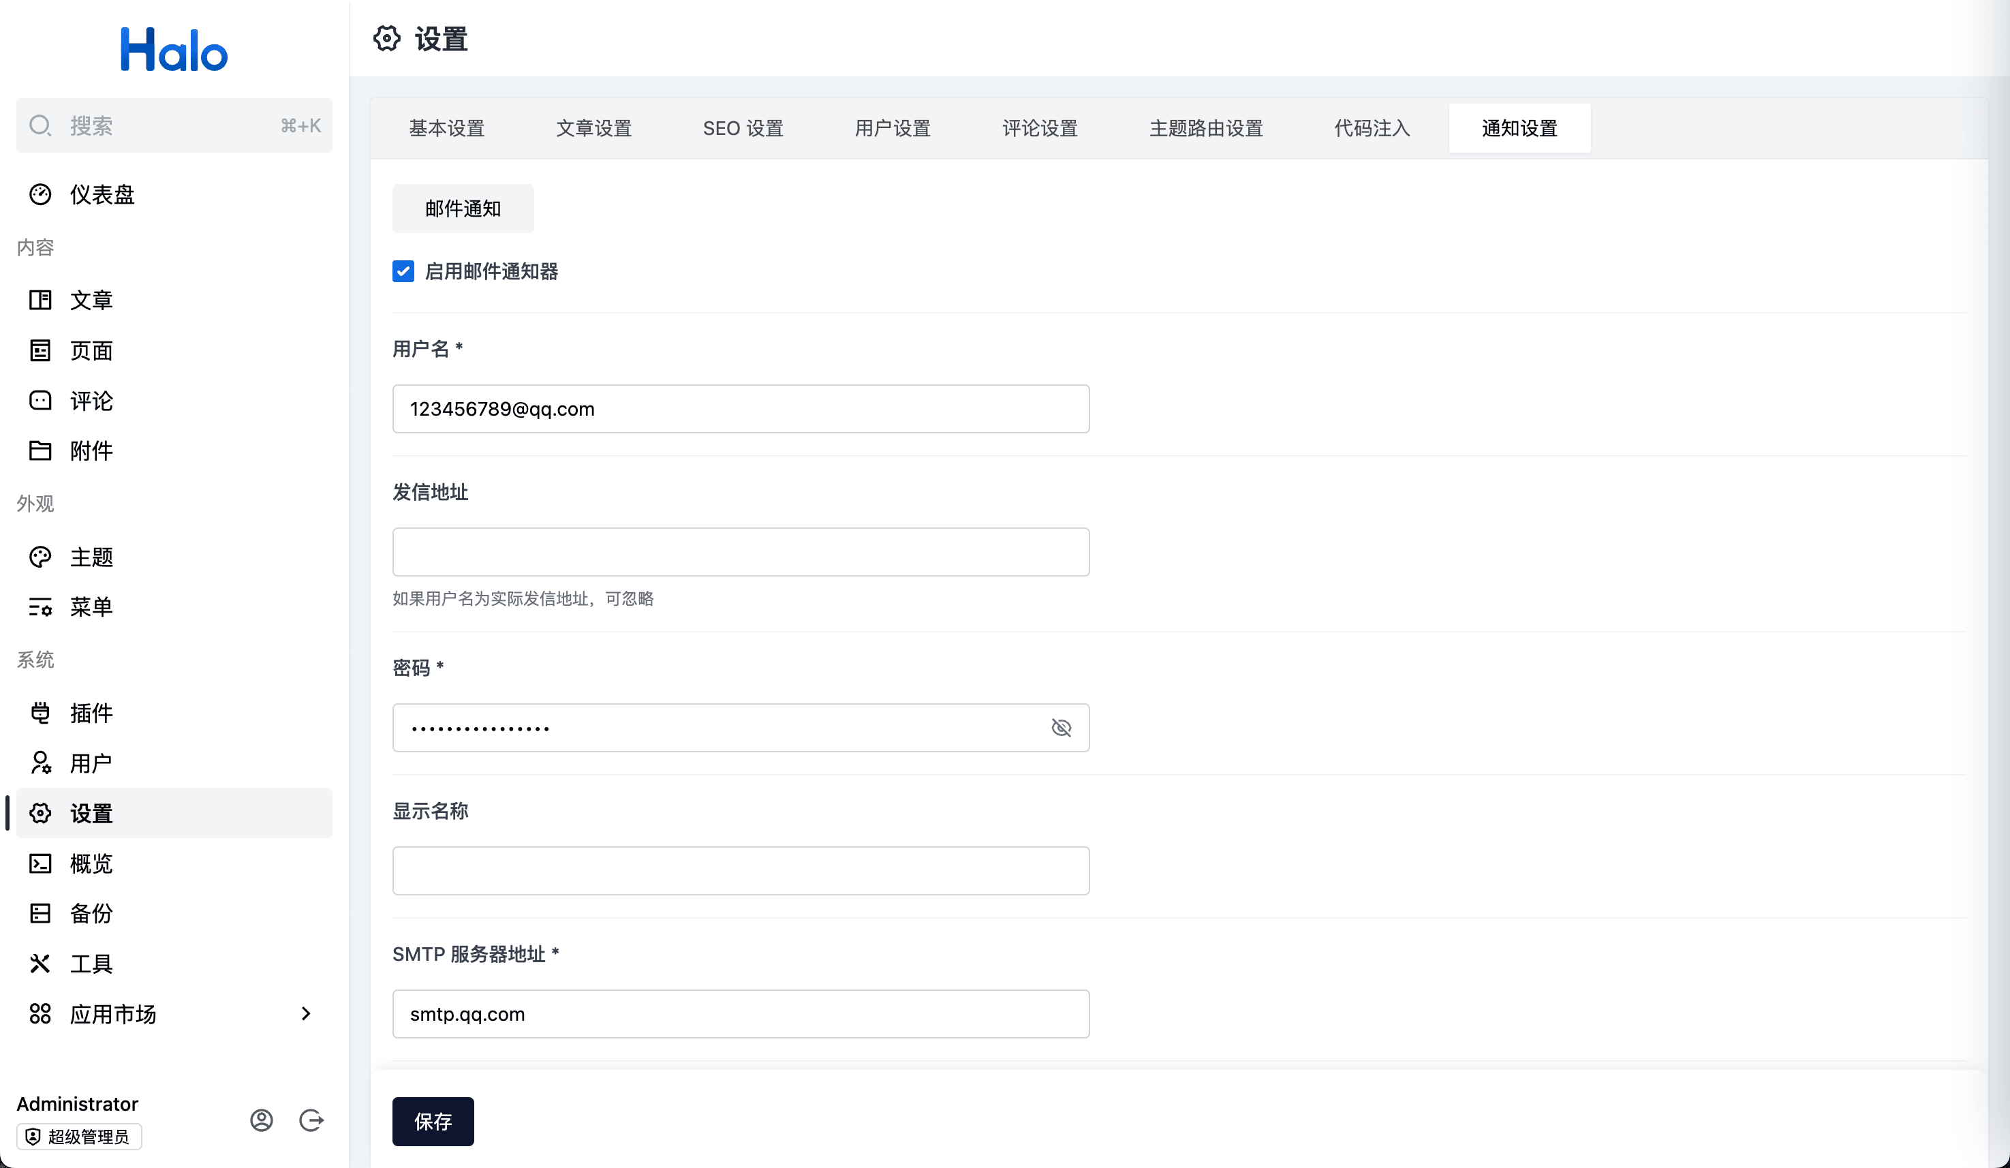Image resolution: width=2010 pixels, height=1168 pixels.
Task: Expand the 应用市场 submenu chevron
Action: click(305, 1013)
